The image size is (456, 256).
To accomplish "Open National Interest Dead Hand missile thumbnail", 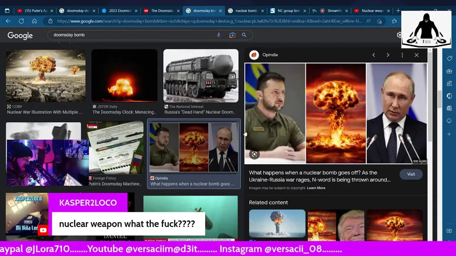I will pyautogui.click(x=201, y=76).
